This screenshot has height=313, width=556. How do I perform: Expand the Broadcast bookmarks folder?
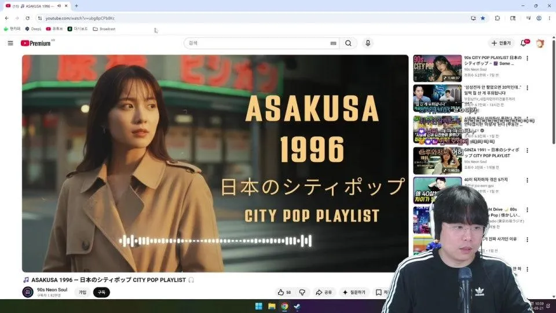[104, 29]
